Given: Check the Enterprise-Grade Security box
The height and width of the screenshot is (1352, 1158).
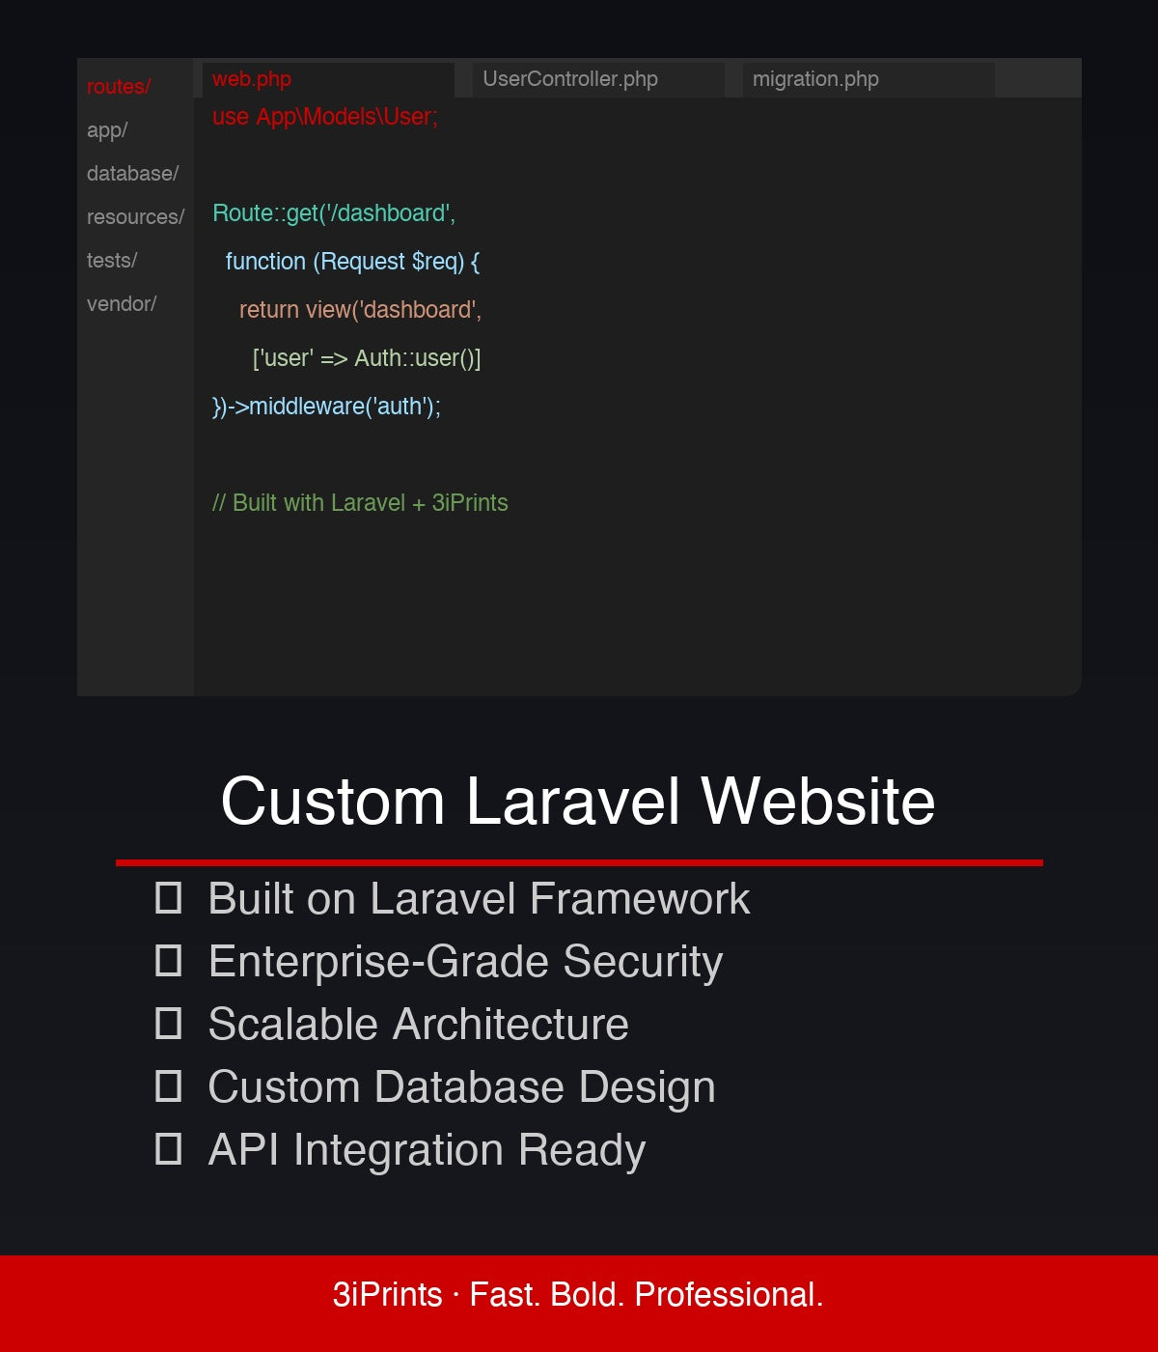Looking at the screenshot, I should click(x=170, y=962).
